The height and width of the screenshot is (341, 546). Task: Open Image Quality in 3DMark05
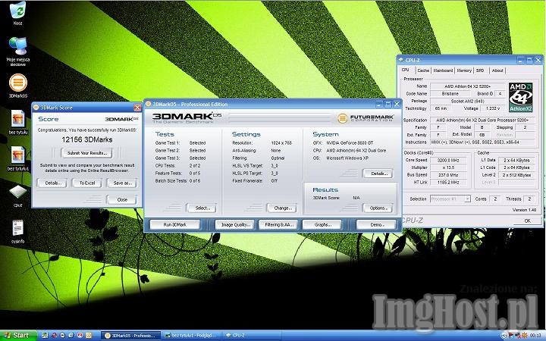235,225
